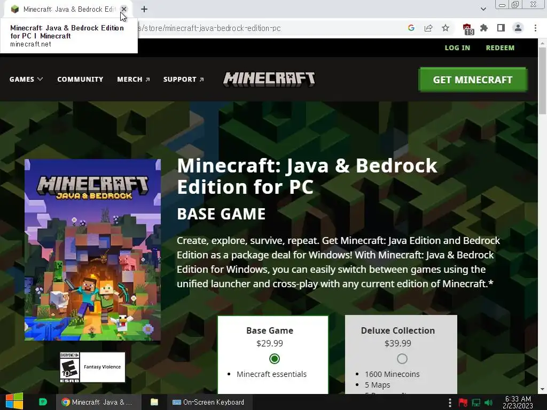
Task: Click the network monitor tray icon
Action: (x=476, y=403)
